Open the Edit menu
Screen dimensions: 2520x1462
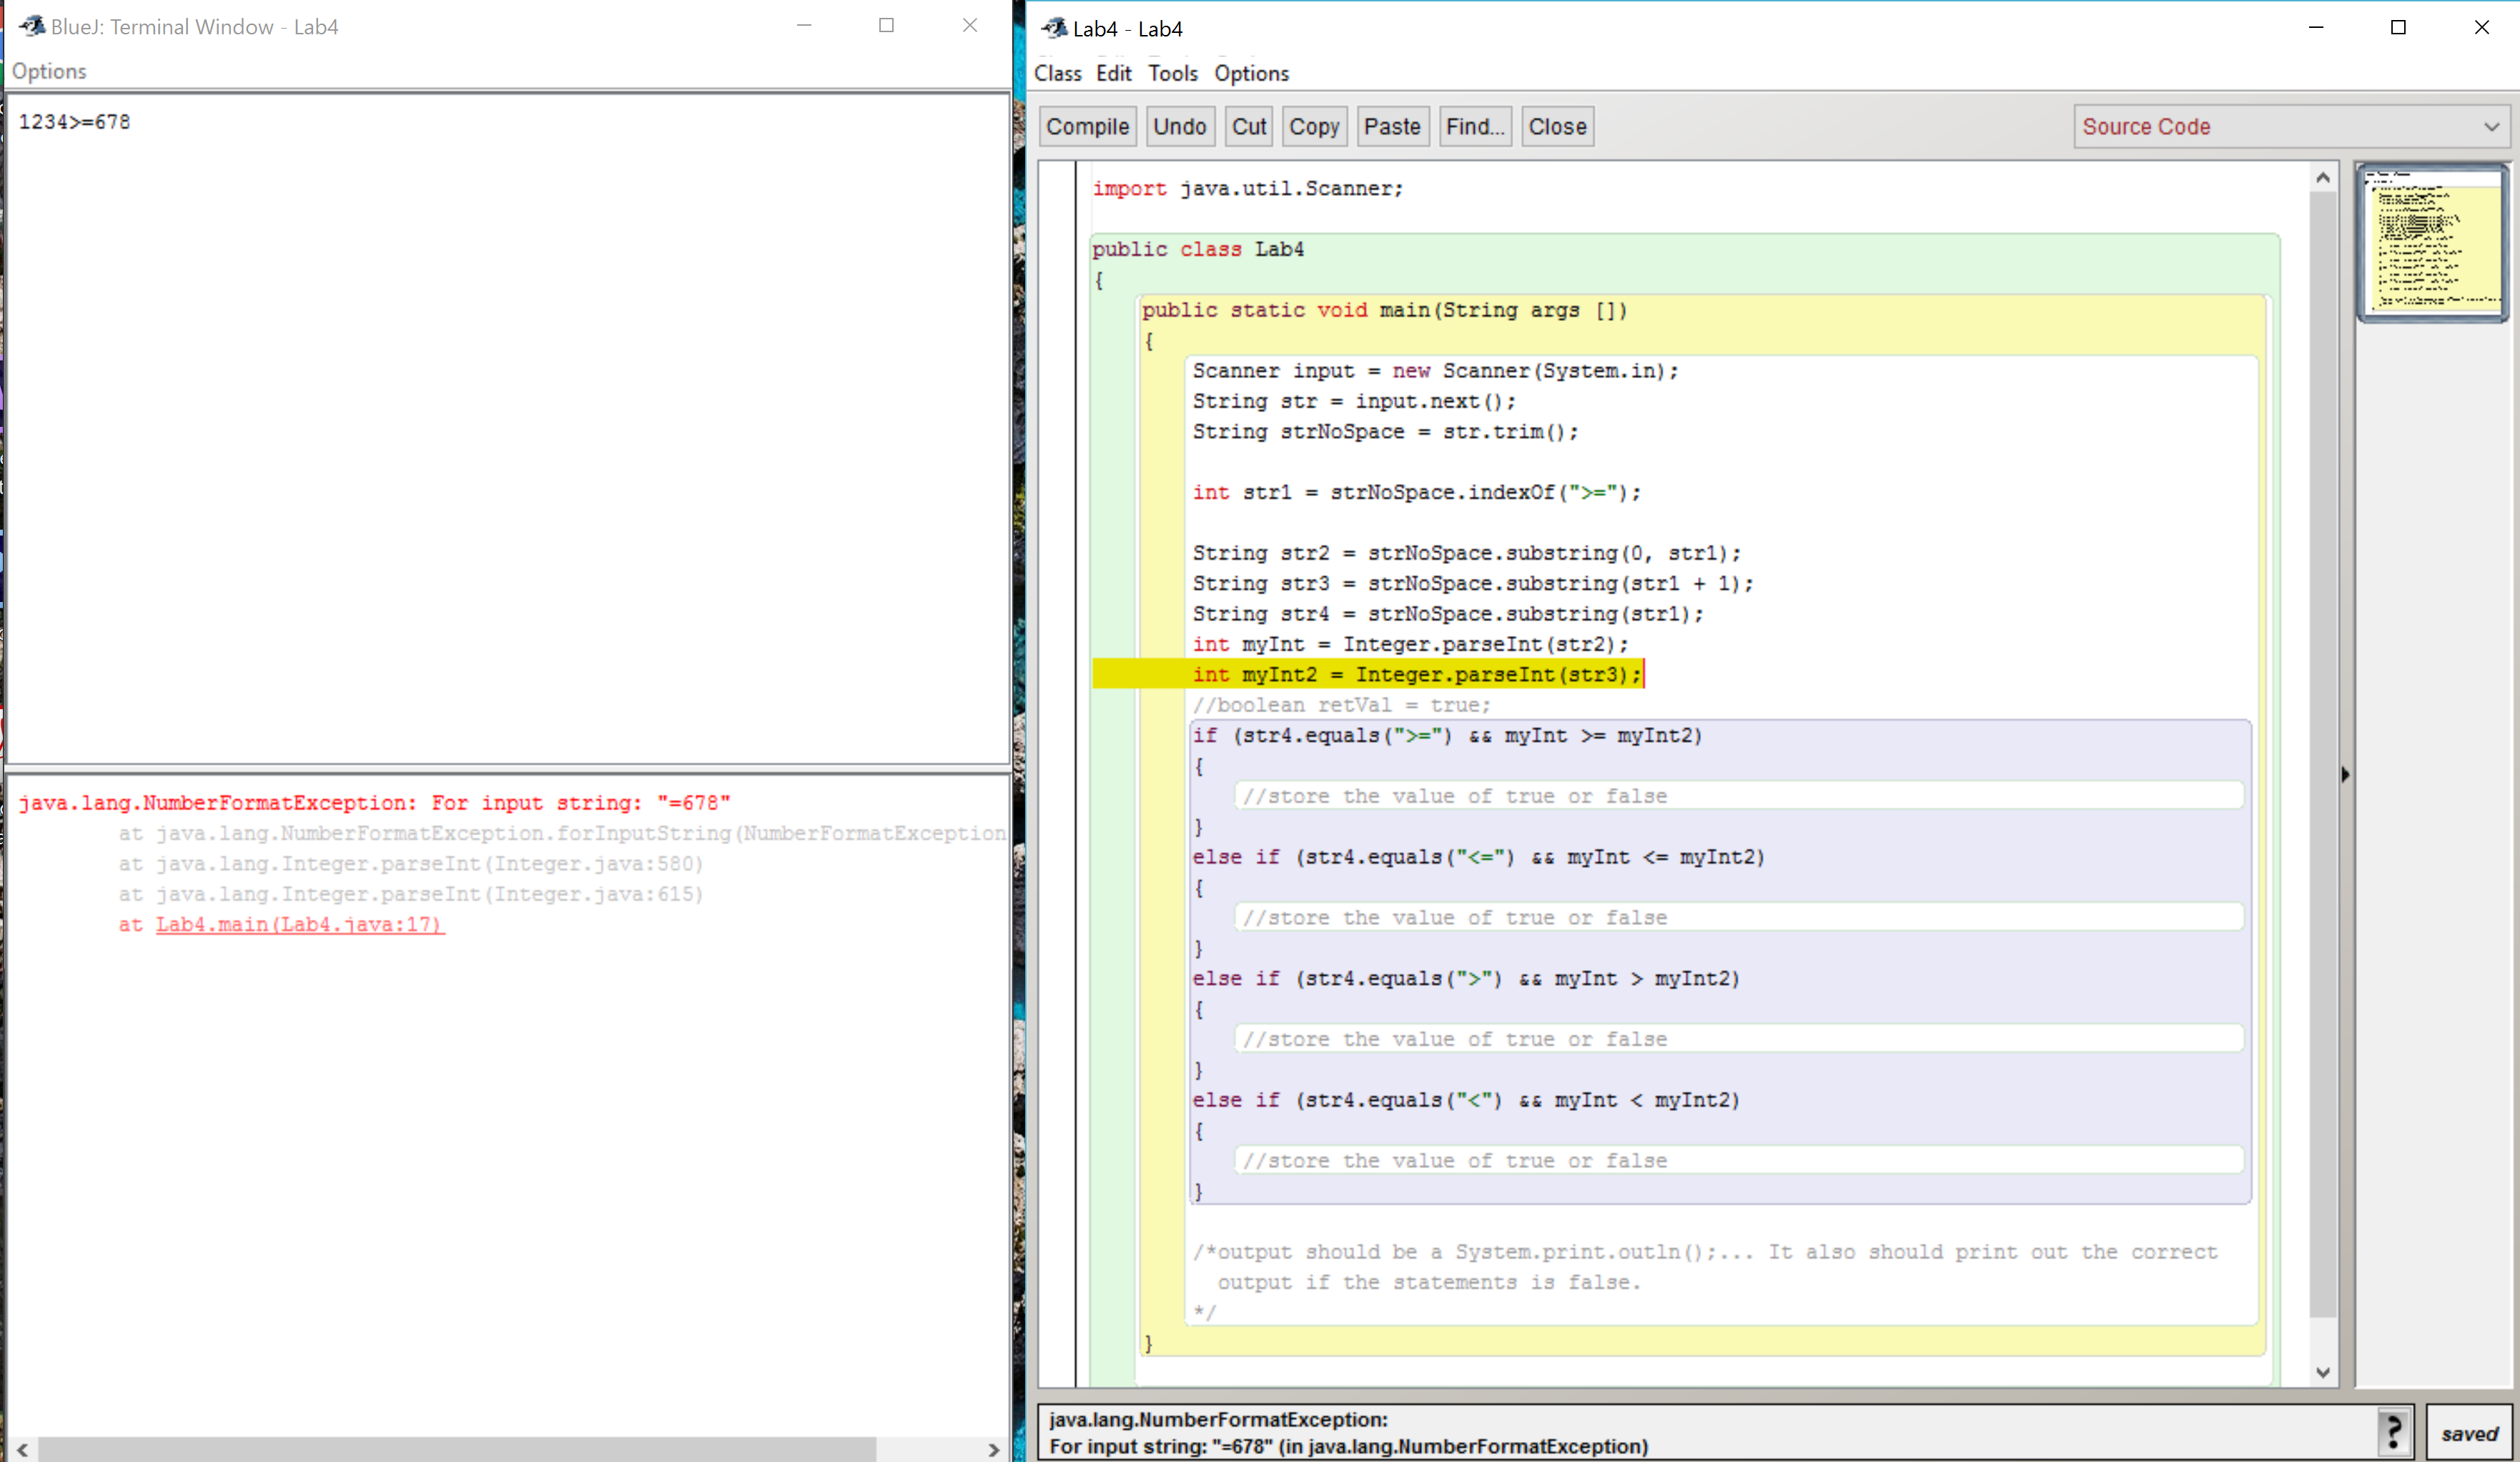click(x=1113, y=73)
